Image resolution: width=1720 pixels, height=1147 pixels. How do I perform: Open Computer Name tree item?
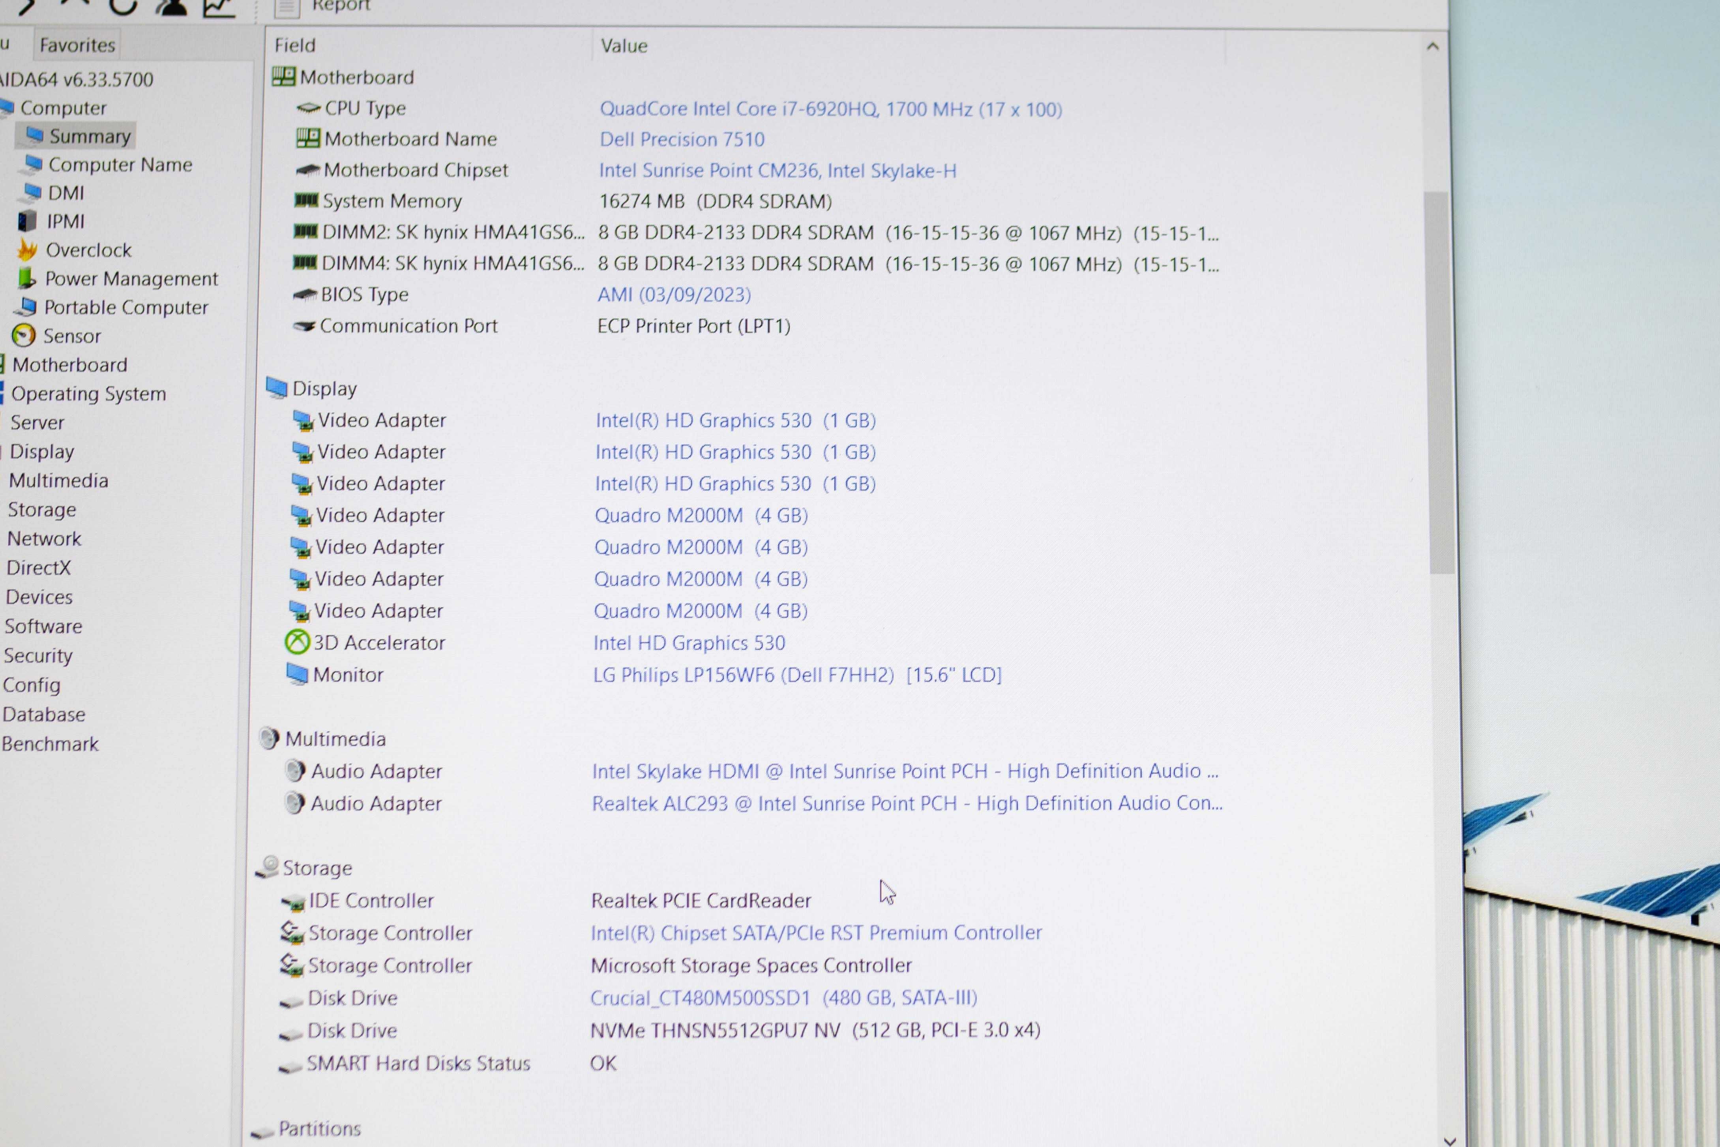(x=120, y=165)
